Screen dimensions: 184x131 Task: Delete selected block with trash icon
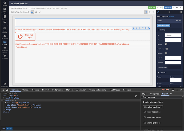[x=146, y=28]
